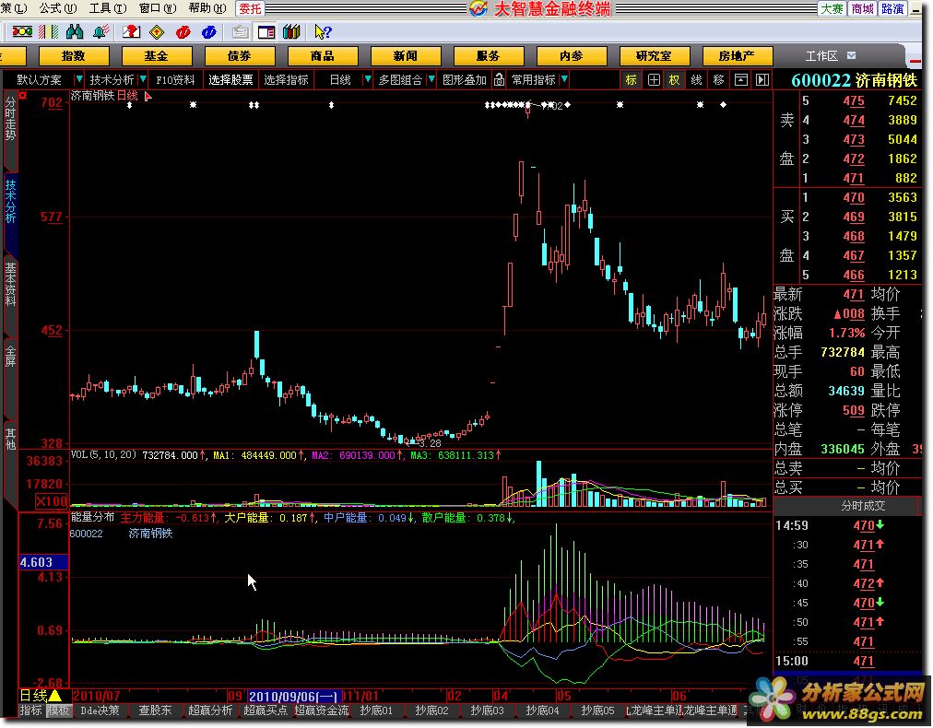933x728 pixels.
Task: Click the 商城 button
Action: coord(862,8)
